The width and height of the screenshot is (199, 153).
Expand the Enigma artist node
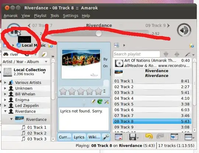click(x=5, y=100)
